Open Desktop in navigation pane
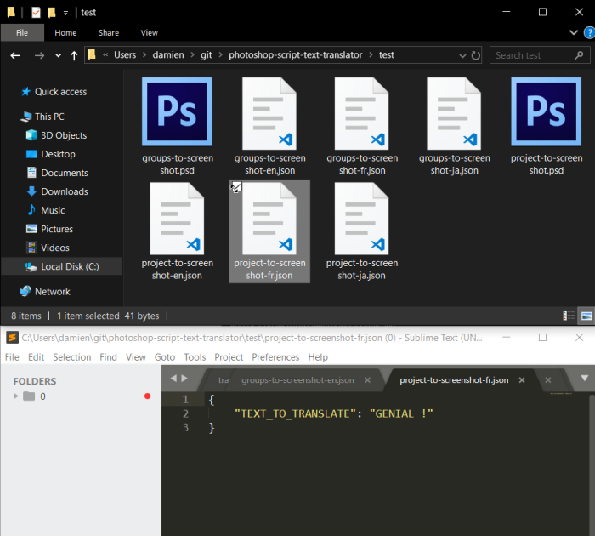This screenshot has height=536, width=595. [51, 154]
